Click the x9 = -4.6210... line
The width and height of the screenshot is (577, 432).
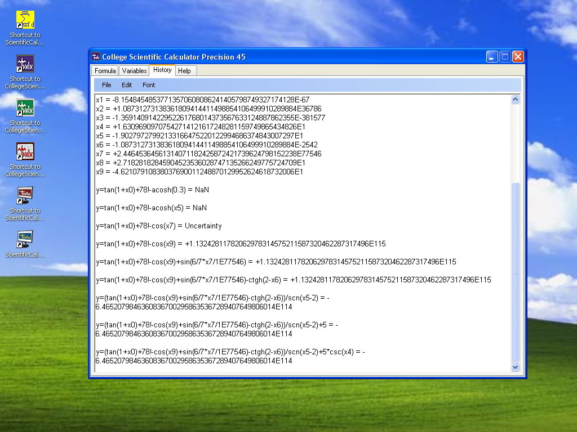click(199, 172)
